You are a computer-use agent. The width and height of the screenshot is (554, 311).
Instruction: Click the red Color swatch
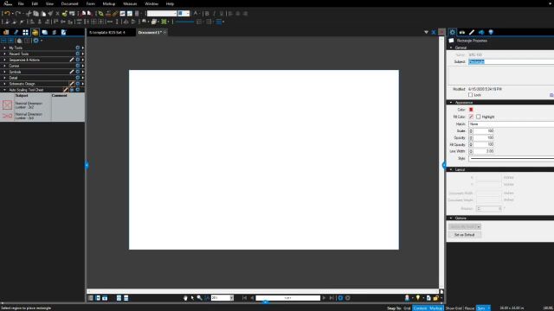tap(471, 110)
